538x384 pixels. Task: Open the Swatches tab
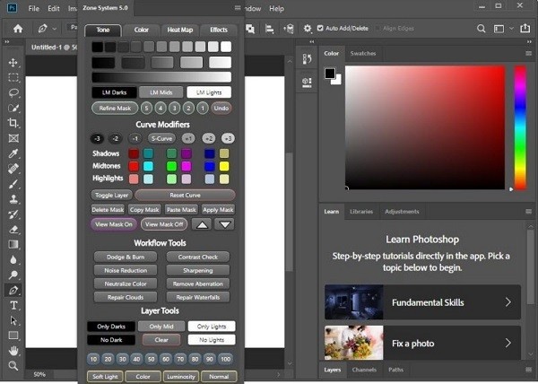point(363,54)
